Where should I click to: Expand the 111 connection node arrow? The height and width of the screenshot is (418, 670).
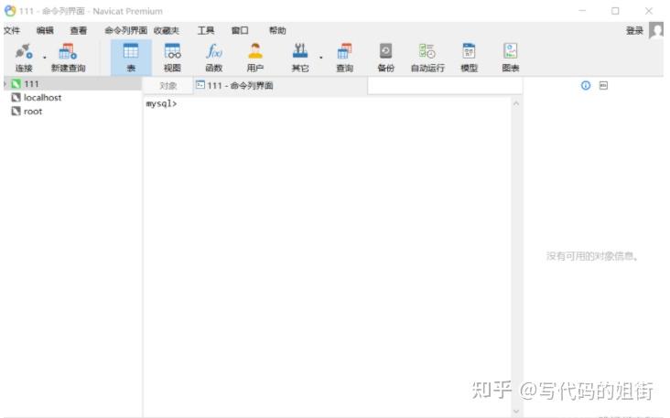[x=5, y=83]
